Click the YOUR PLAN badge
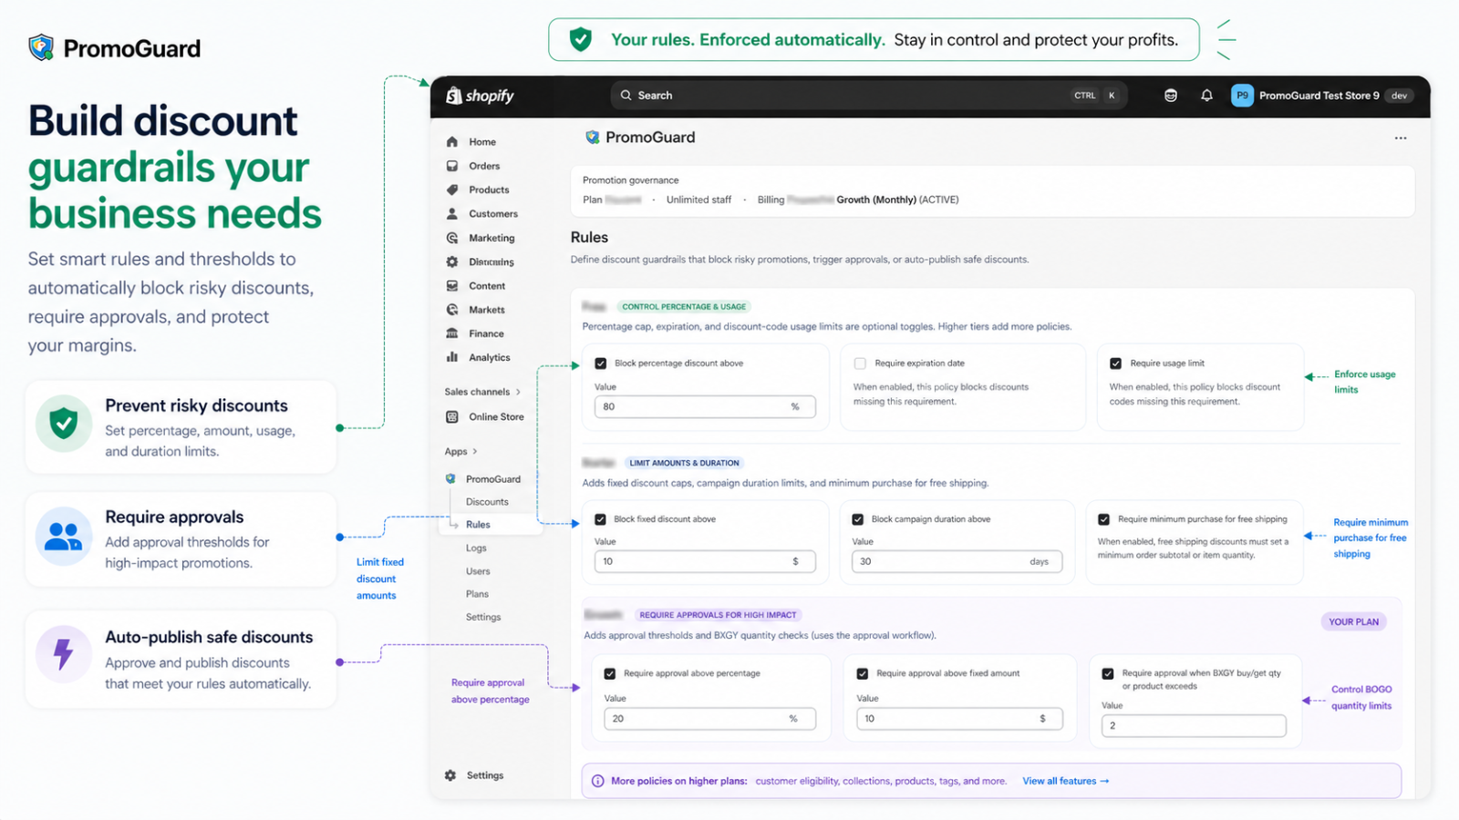Viewport: 1459px width, 820px height. point(1353,622)
